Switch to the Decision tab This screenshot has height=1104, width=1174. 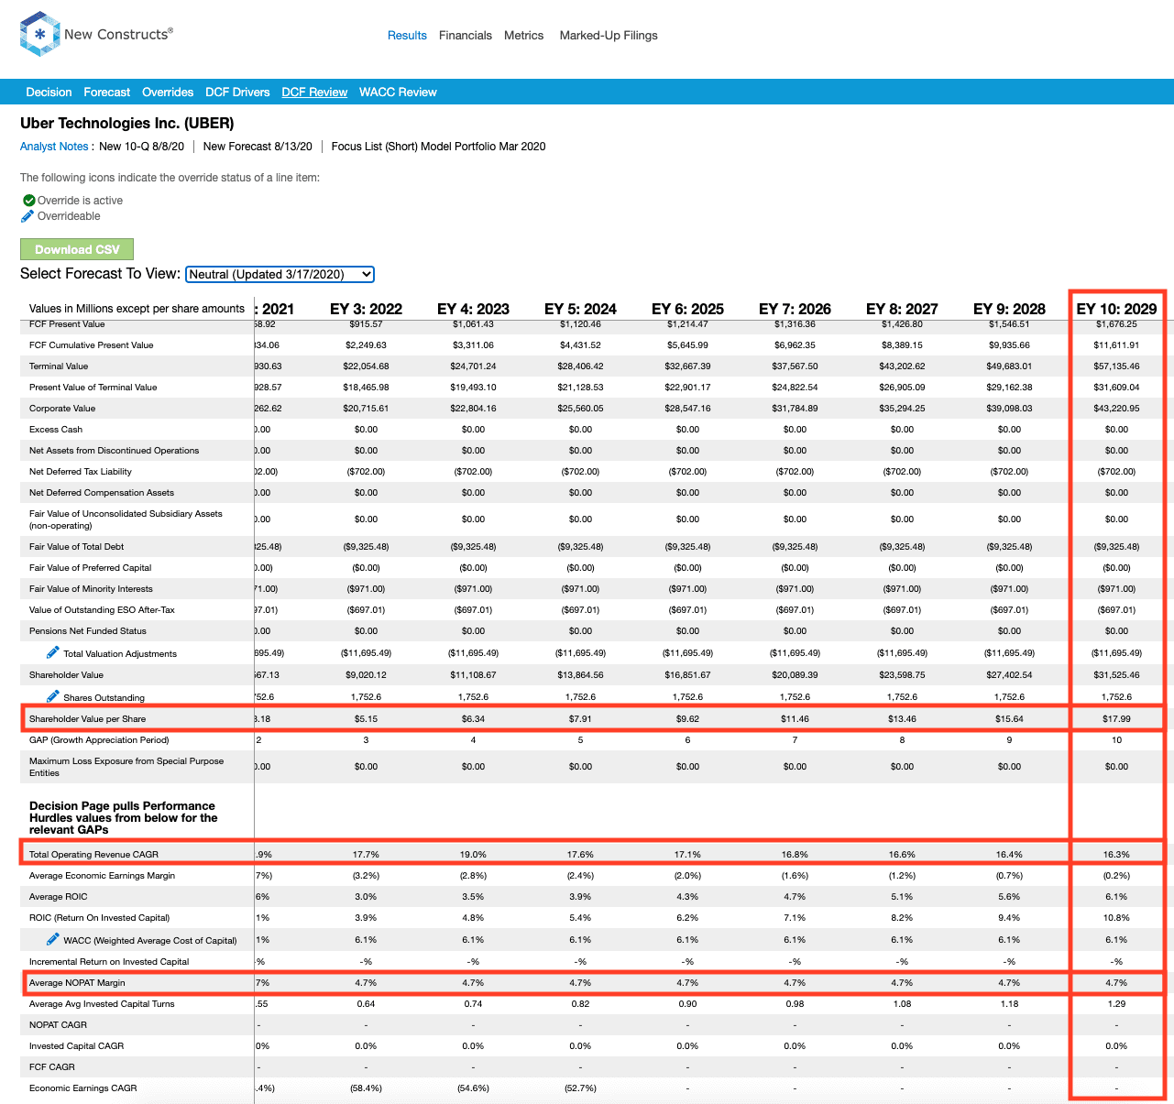(x=49, y=93)
